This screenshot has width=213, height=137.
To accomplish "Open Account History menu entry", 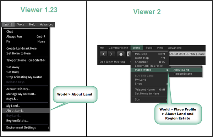I will (26, 89).
